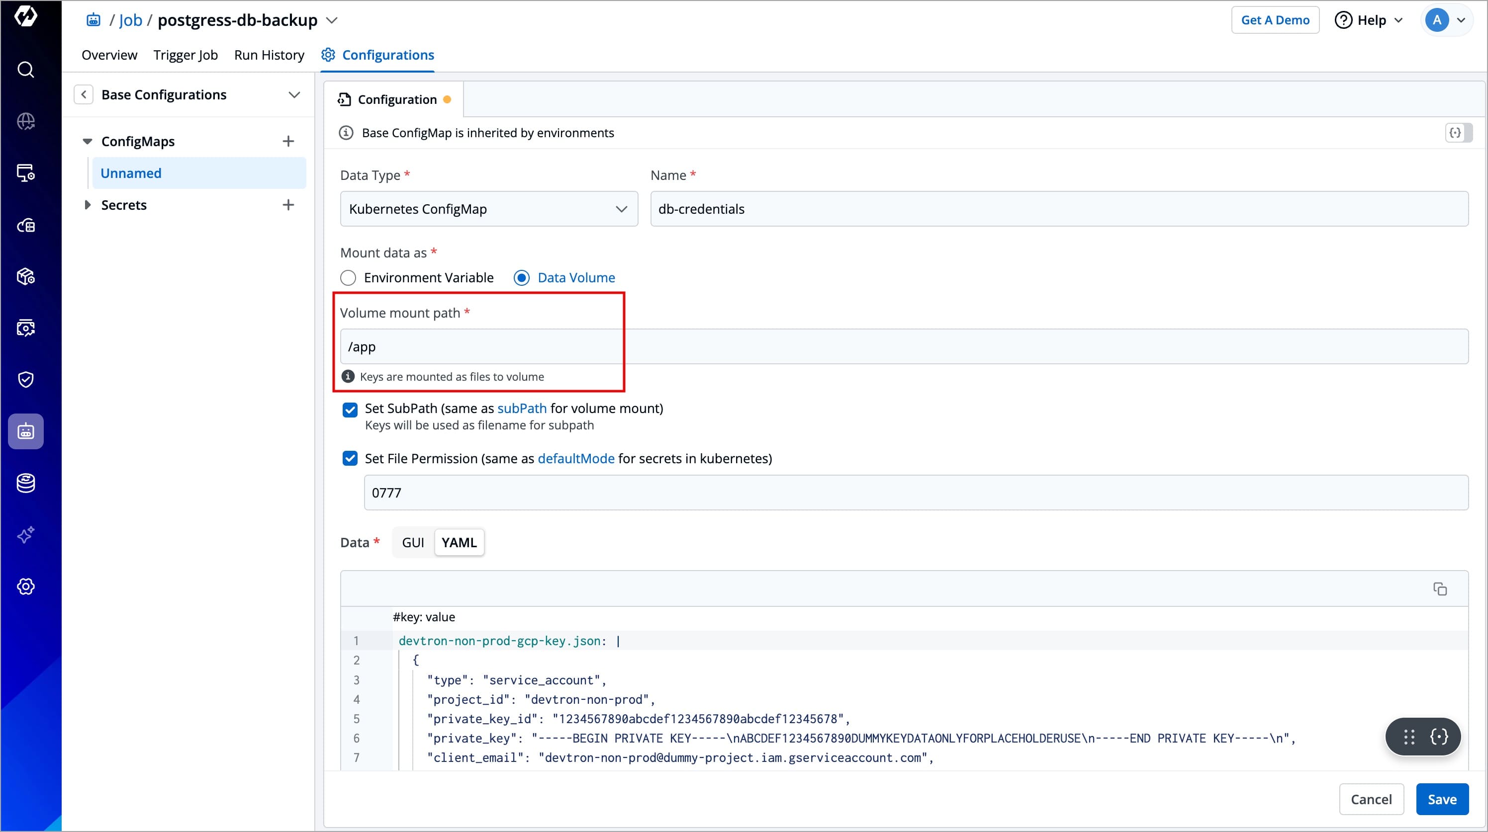Add a new Secret with plus icon
The width and height of the screenshot is (1488, 832).
(x=288, y=205)
